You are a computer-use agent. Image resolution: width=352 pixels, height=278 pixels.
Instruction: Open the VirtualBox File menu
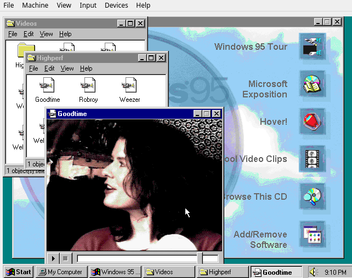pyautogui.click(x=9, y=5)
